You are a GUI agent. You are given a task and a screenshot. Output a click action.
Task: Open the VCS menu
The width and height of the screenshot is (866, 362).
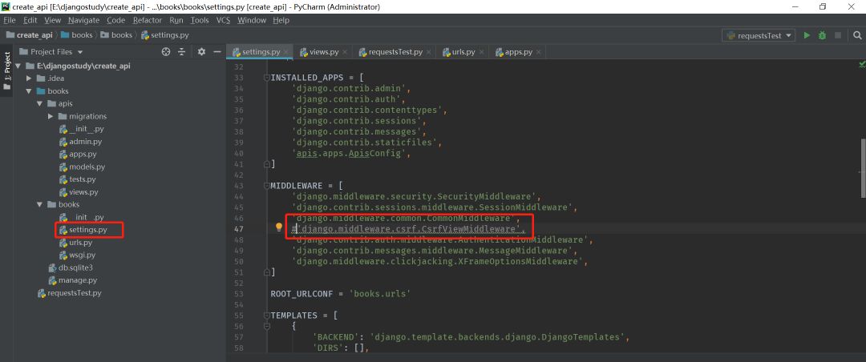(223, 20)
